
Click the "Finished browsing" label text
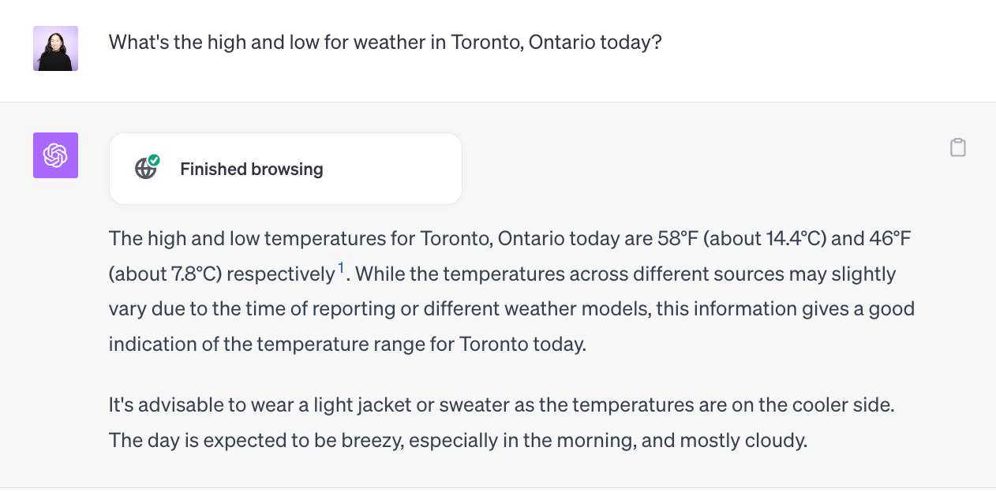pos(251,169)
